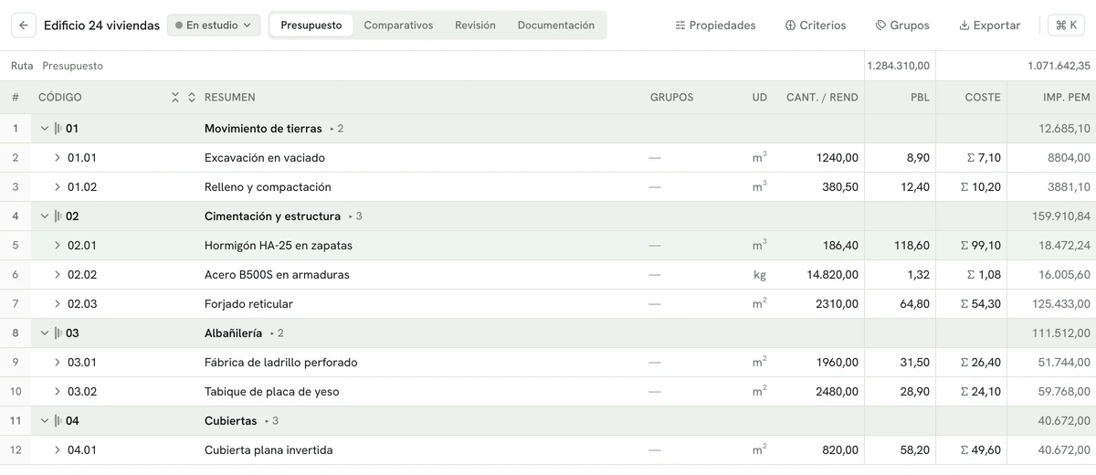Viewport: 1096px width, 475px height.
Task: Select 'Hormigón HA-25 en zapatas' summary cell
Action: [279, 246]
